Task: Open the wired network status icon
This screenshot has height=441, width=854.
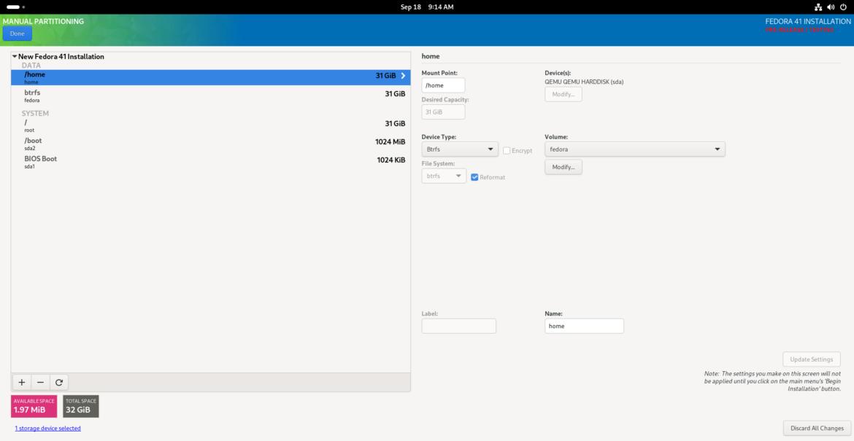Action: coord(818,7)
